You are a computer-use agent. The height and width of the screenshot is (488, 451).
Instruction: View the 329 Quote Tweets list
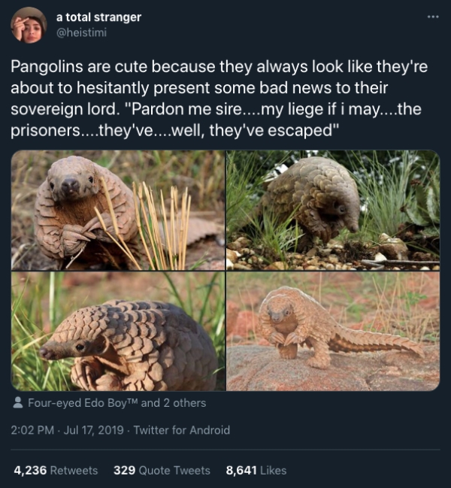point(162,470)
